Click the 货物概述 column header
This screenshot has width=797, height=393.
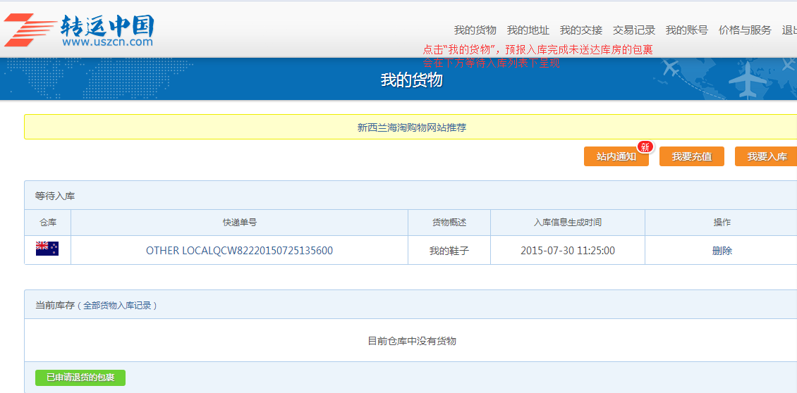[x=449, y=223]
